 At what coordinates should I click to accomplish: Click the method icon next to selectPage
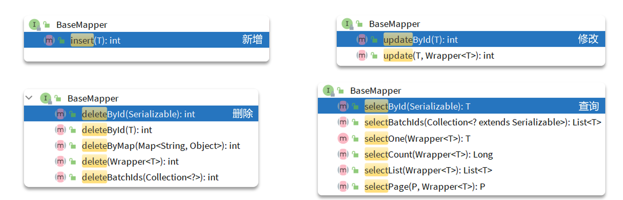[x=343, y=187]
